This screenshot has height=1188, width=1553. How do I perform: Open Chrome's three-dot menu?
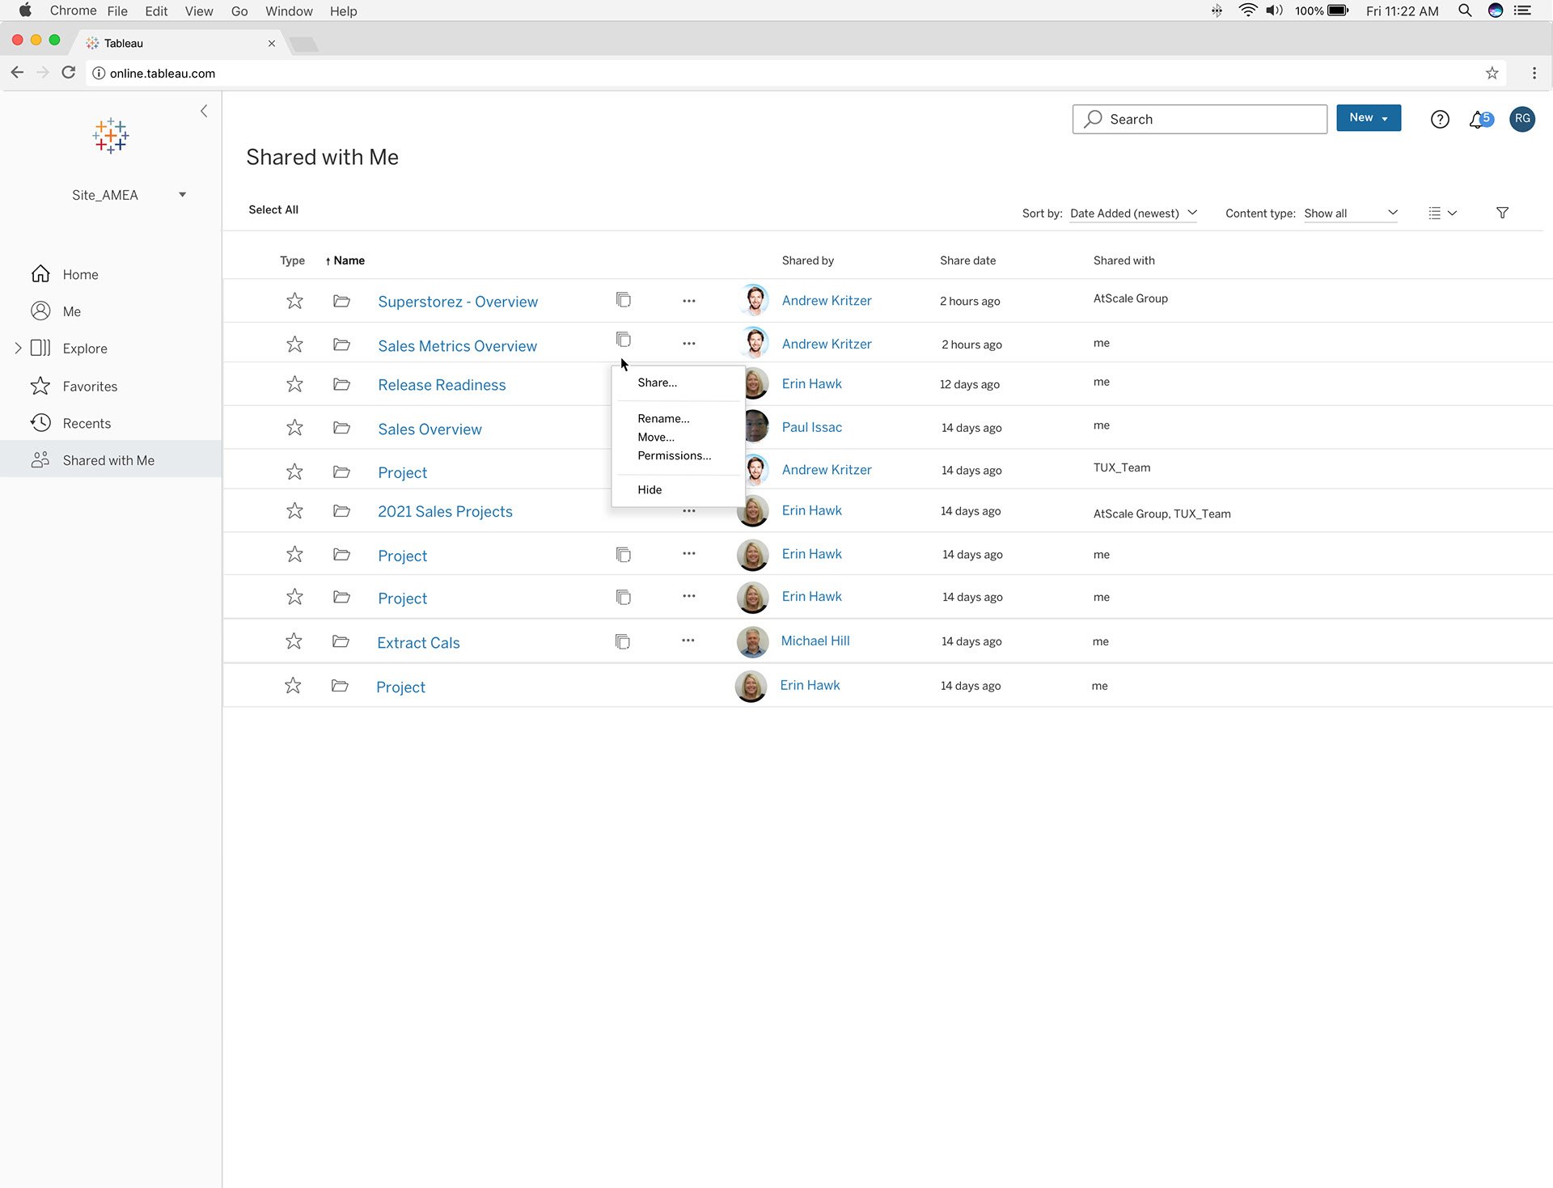pos(1534,73)
